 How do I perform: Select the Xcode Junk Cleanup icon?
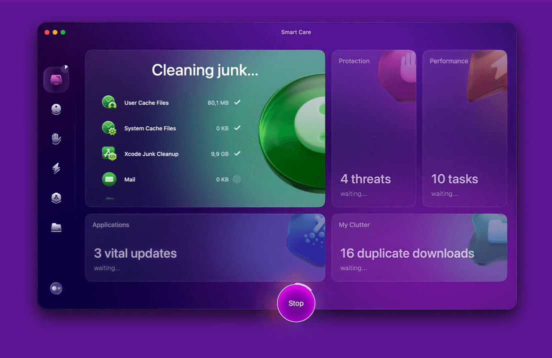[109, 154]
